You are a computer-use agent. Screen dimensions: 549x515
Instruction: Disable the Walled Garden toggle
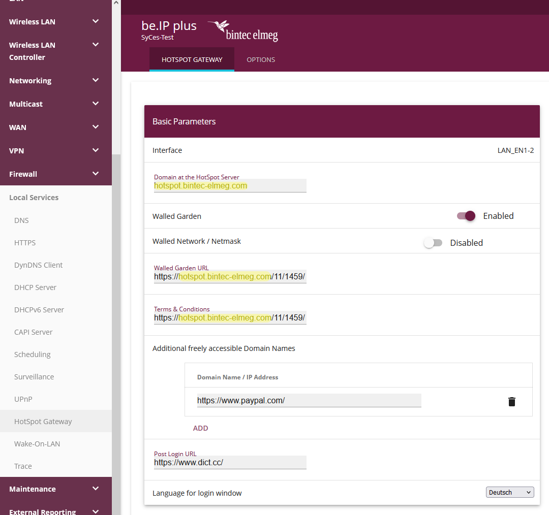coord(466,216)
